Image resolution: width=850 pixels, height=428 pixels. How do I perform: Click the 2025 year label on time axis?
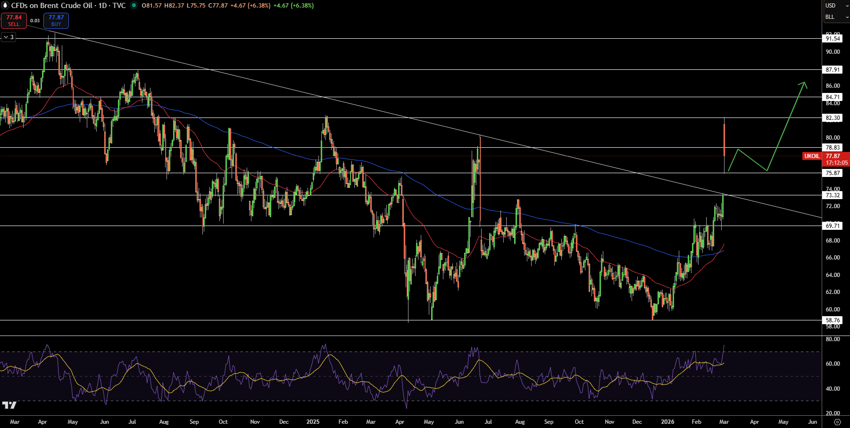pyautogui.click(x=313, y=422)
